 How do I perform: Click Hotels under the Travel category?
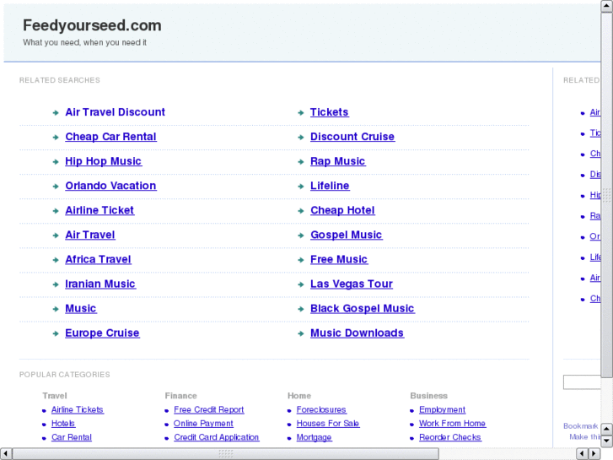63,424
